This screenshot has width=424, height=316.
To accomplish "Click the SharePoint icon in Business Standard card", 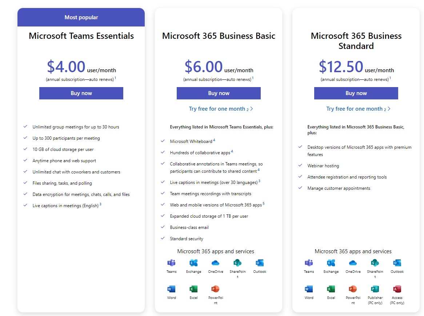I will (x=375, y=263).
